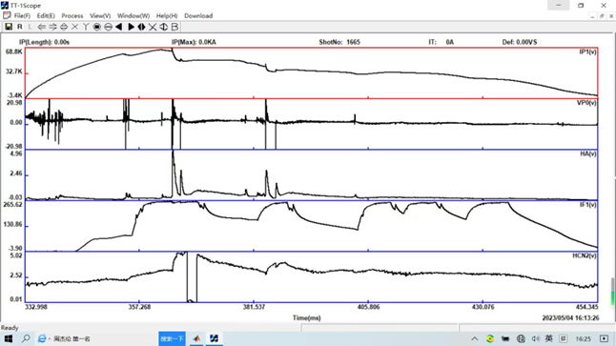Click the Save floppy disk toolbar icon
616x346 pixels.
pyautogui.click(x=9, y=27)
